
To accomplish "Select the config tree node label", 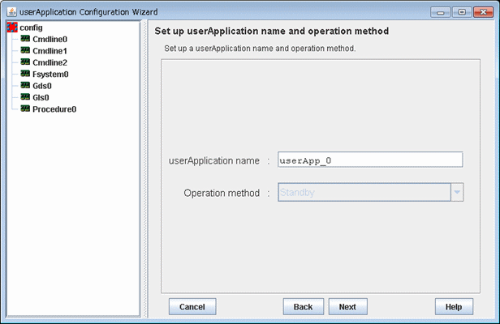I will [31, 28].
